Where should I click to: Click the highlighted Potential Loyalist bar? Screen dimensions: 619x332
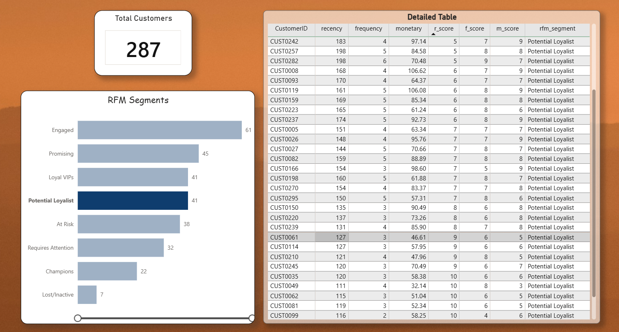(x=133, y=200)
